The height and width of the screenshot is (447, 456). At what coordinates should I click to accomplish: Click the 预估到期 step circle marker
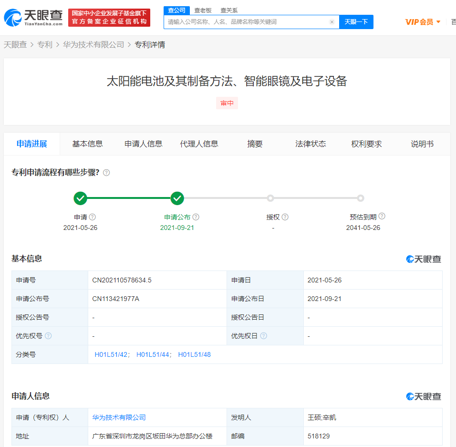click(361, 198)
